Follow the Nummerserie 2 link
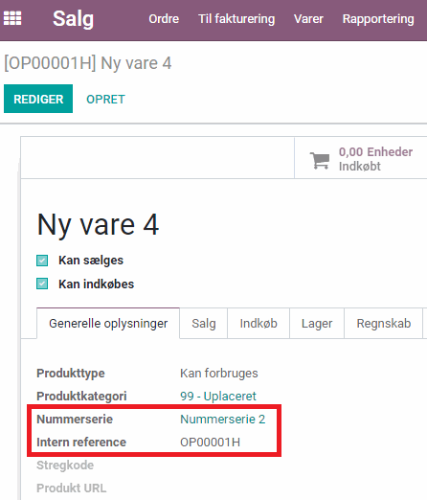 point(223,419)
